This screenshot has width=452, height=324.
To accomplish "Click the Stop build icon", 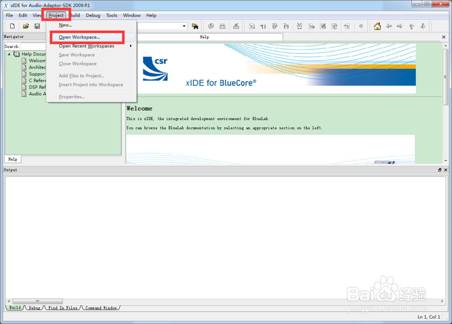I will point(236,26).
